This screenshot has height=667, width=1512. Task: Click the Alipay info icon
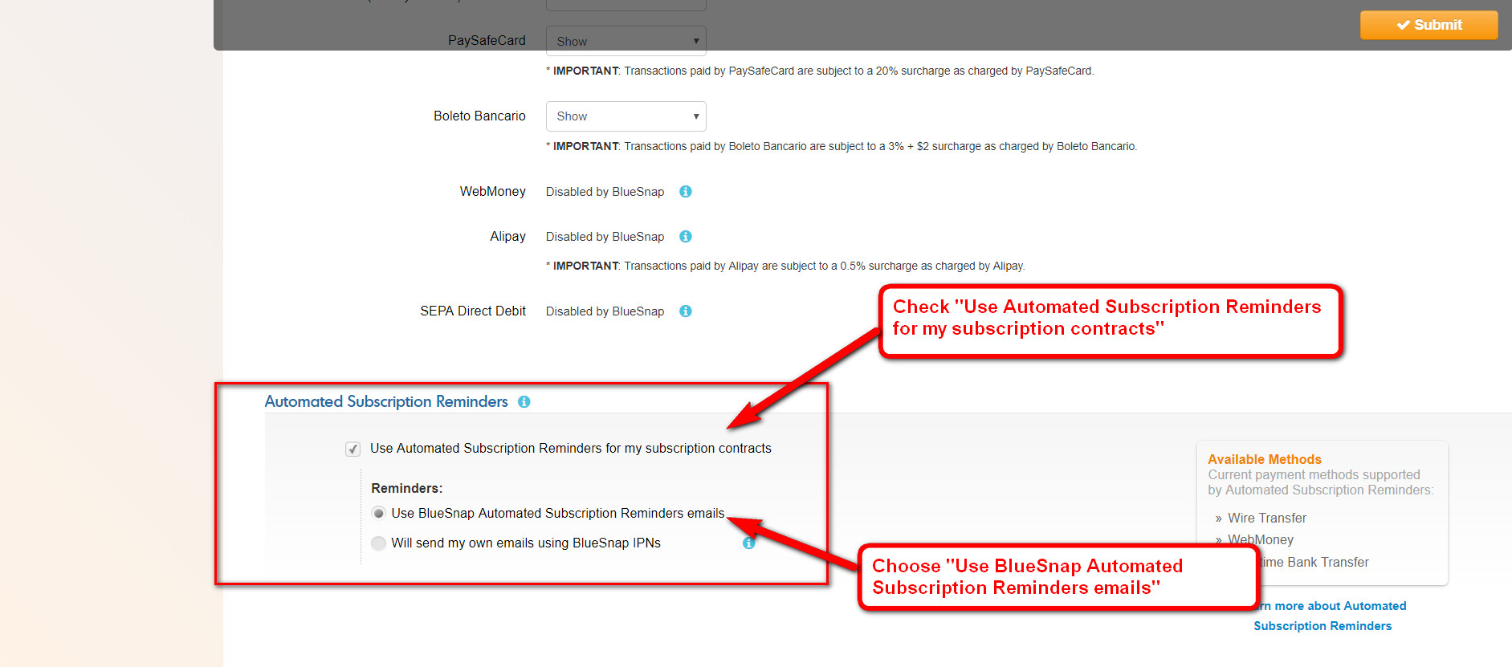click(x=686, y=237)
